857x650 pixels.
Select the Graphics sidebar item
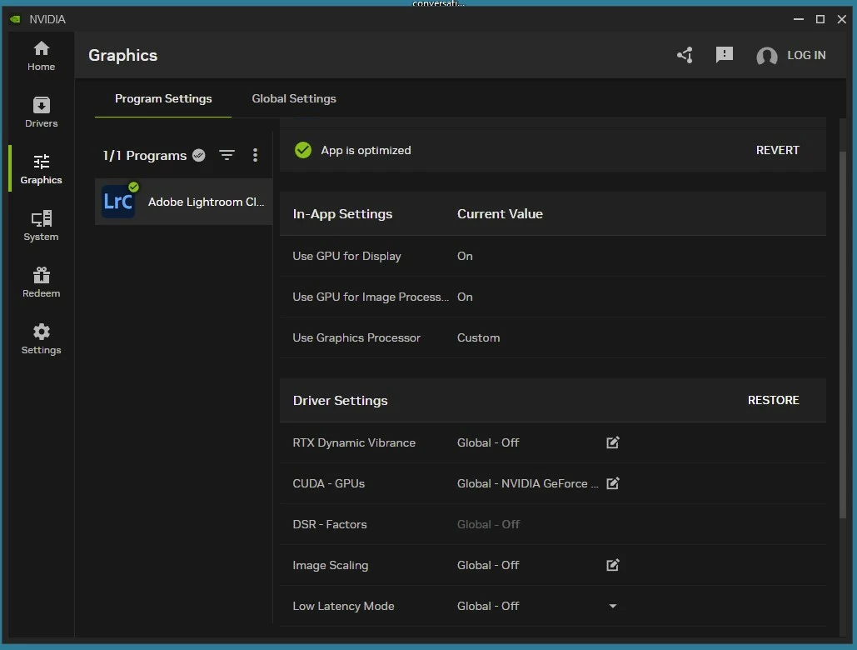coord(41,169)
